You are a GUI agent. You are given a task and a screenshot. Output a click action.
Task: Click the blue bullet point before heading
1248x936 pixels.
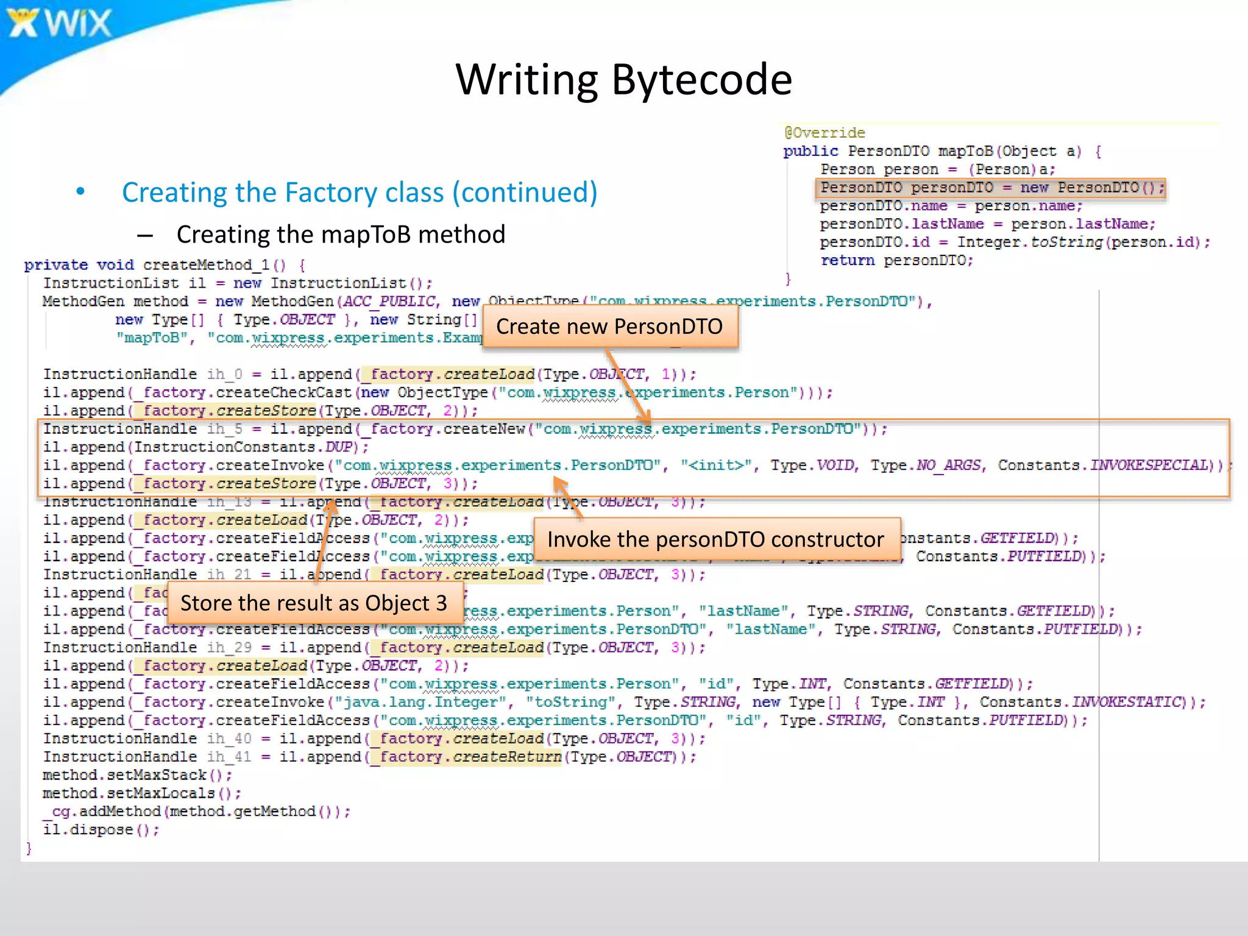pos(80,192)
